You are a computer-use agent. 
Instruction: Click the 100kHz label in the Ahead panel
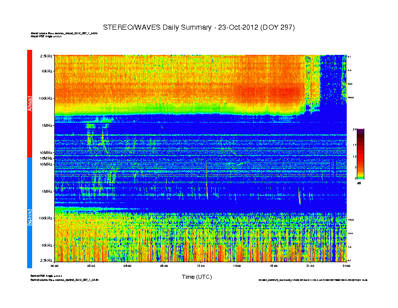point(45,98)
